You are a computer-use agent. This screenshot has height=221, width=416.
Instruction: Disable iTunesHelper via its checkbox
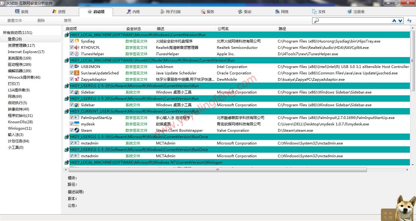(x=72, y=54)
